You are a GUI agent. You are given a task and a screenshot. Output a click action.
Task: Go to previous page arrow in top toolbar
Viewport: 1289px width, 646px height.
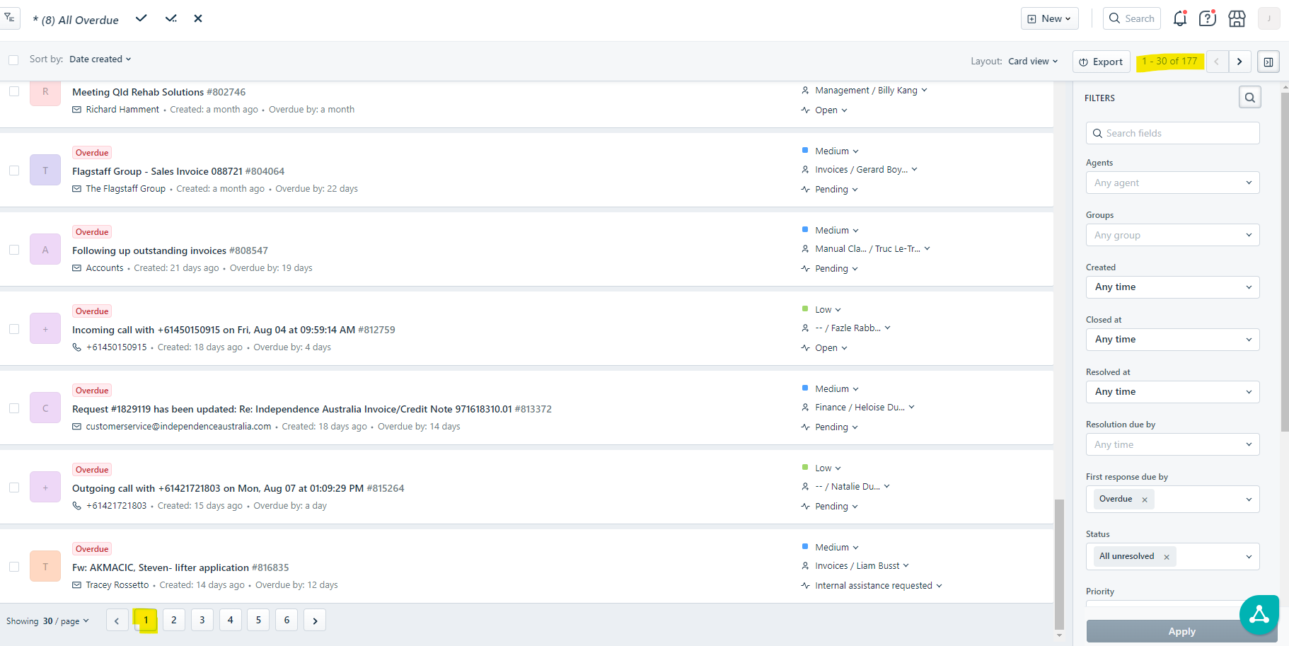[x=1217, y=62]
